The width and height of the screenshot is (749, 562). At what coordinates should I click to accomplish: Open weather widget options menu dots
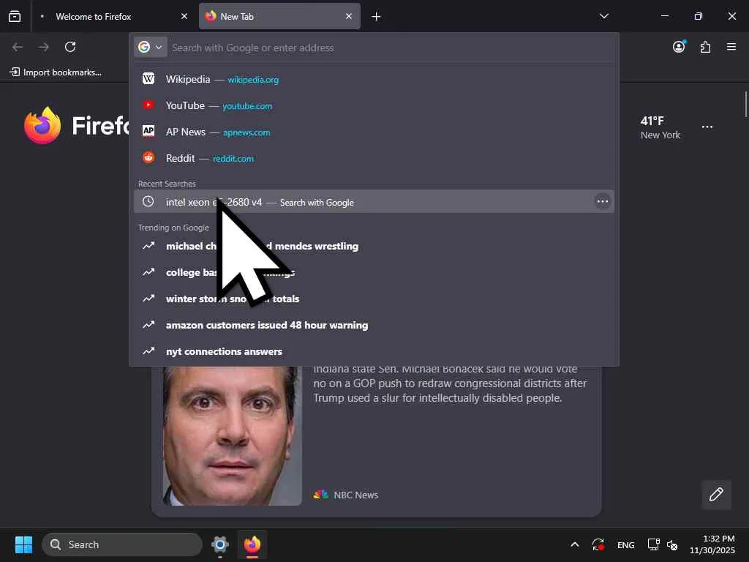pos(707,127)
